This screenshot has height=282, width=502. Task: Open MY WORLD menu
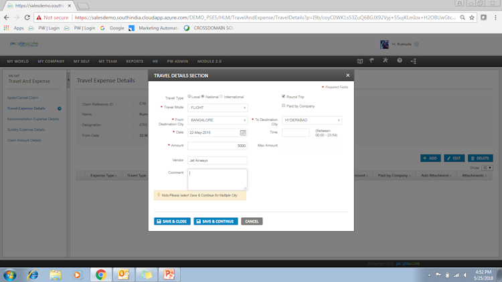[x=18, y=61]
